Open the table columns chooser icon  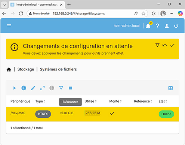[170, 88]
